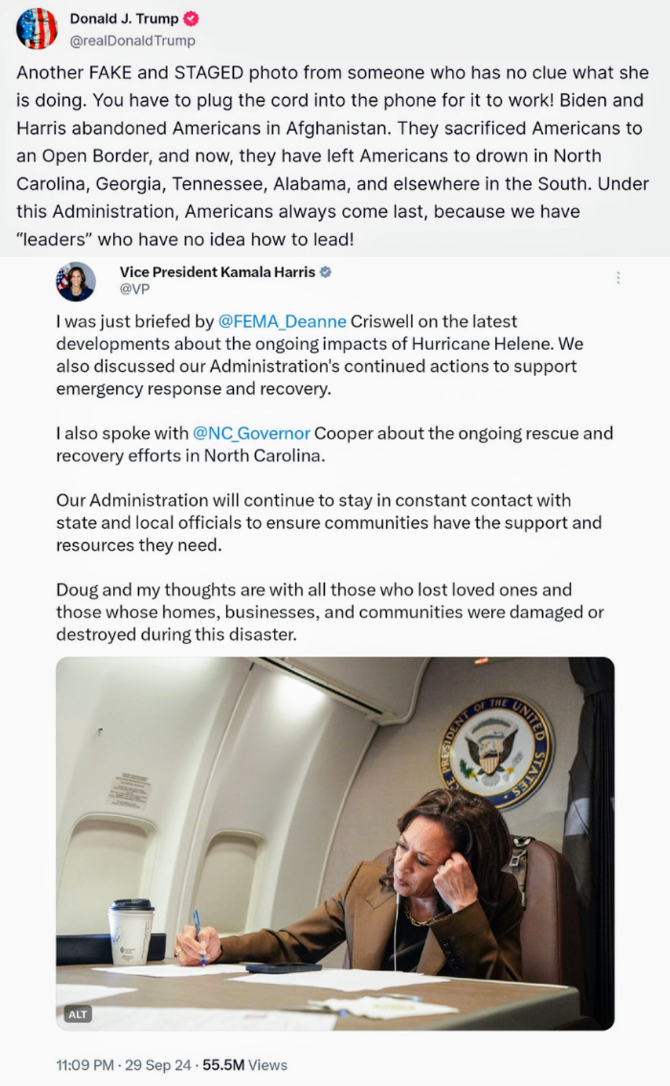Click verified badge next to Kamala Harris name
The image size is (670, 1086).
(326, 272)
